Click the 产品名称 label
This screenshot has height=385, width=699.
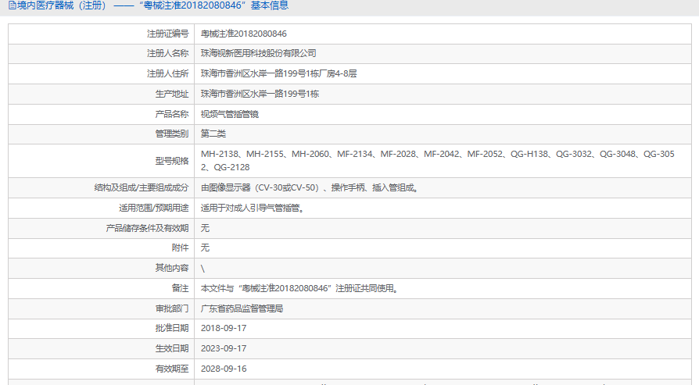pyautogui.click(x=172, y=114)
